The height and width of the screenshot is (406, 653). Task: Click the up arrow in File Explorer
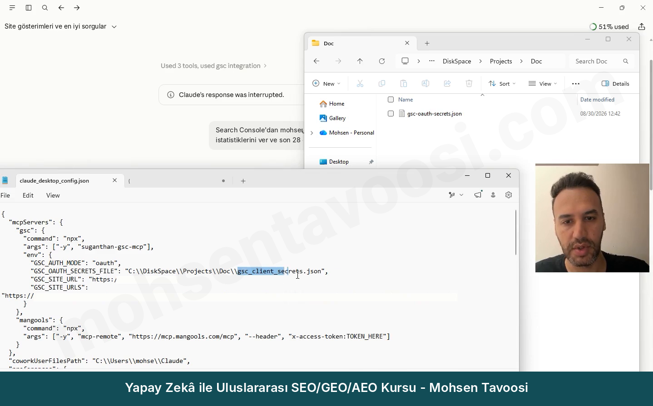click(x=360, y=61)
